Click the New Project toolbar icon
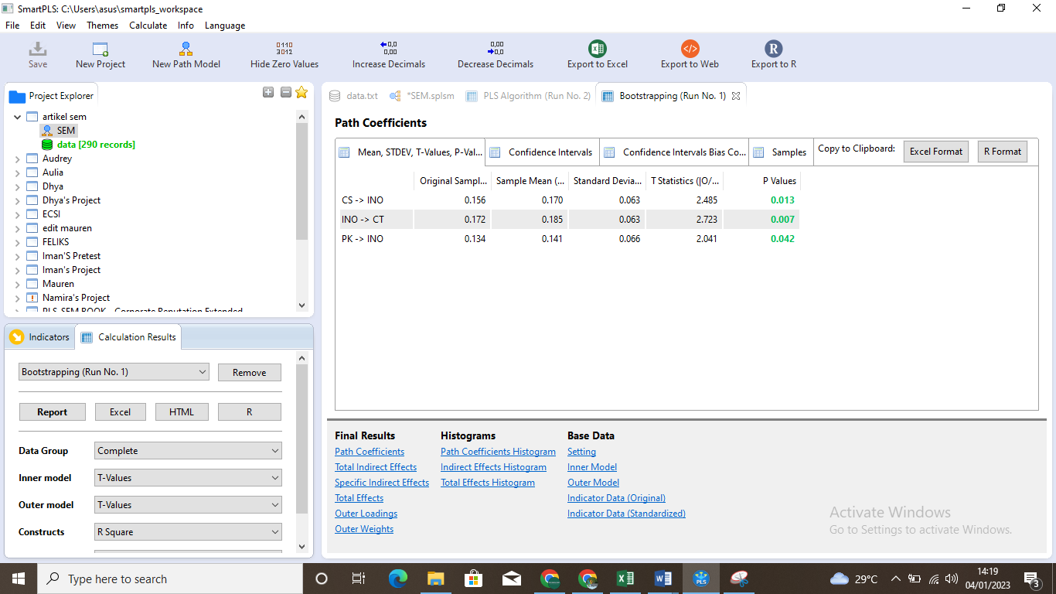Image resolution: width=1056 pixels, height=594 pixels. (x=100, y=49)
